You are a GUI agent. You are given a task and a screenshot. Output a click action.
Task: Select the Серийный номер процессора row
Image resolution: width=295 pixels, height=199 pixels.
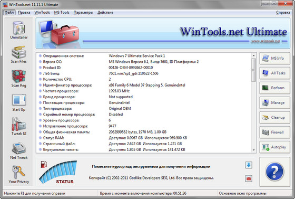coord(144,115)
